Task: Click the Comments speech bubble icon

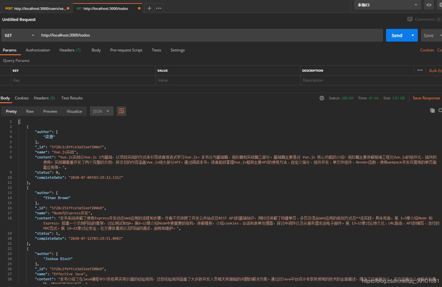Action: 410,19
